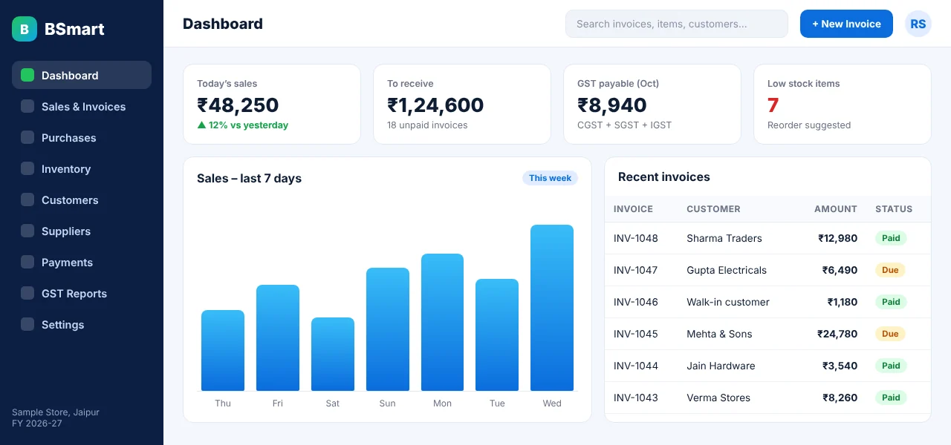
Task: Click Paid status for Sharma Traders
Action: click(x=891, y=238)
